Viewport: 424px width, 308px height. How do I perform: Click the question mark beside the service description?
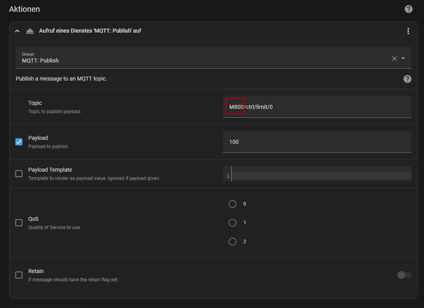click(407, 79)
